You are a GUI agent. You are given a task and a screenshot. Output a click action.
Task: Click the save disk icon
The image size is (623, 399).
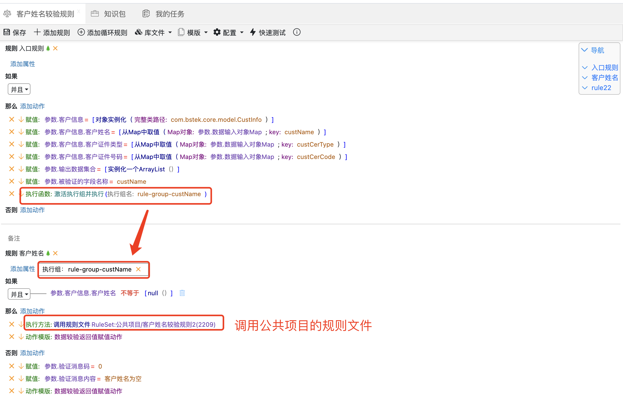[x=7, y=32]
